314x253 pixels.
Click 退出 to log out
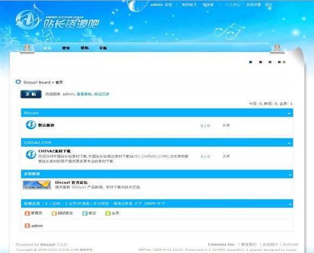coord(269,5)
